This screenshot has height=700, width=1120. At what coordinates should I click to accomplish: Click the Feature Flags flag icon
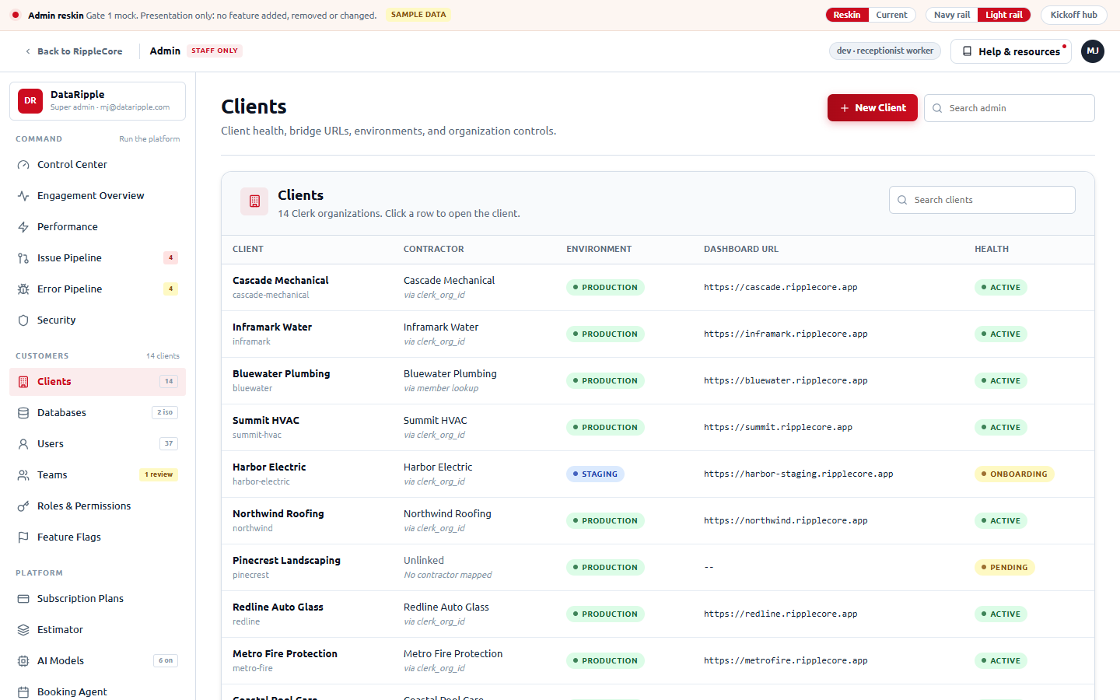[x=23, y=537]
